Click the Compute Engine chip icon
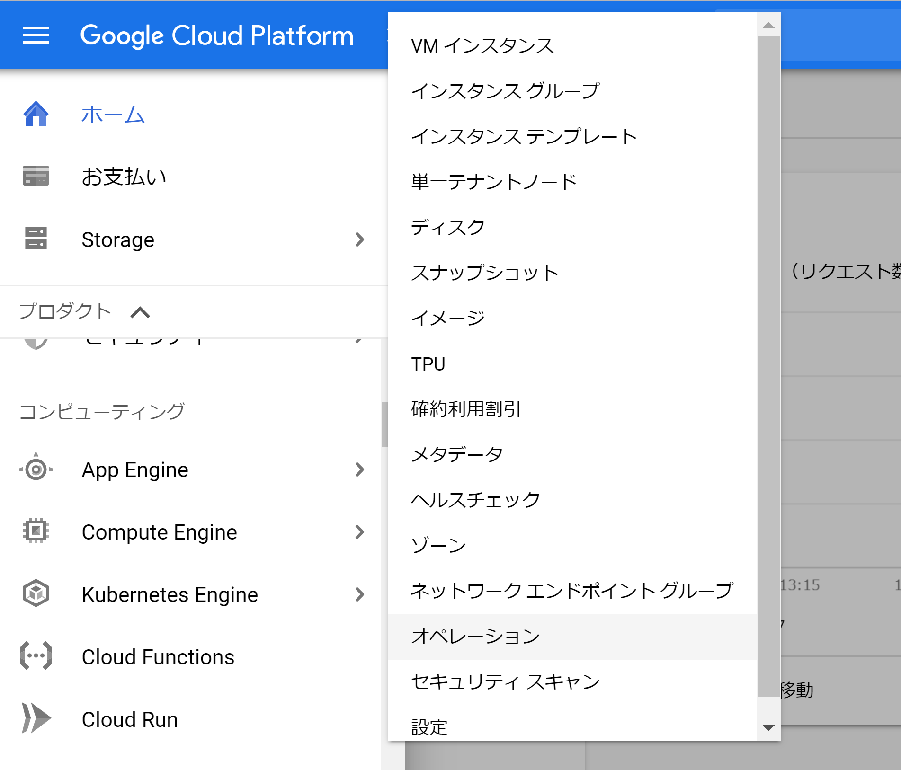This screenshot has width=901, height=770. pyautogui.click(x=36, y=531)
